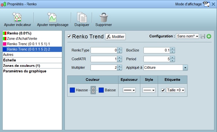217x132 pixels.
Task: Add new configuration with green plus
Action: (x=209, y=36)
